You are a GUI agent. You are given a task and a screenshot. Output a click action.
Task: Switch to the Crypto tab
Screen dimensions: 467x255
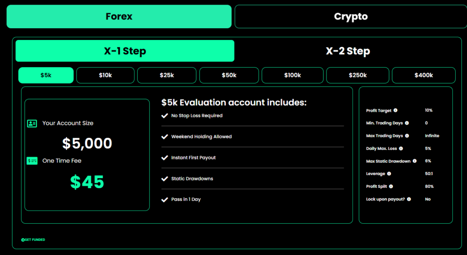[x=350, y=17]
